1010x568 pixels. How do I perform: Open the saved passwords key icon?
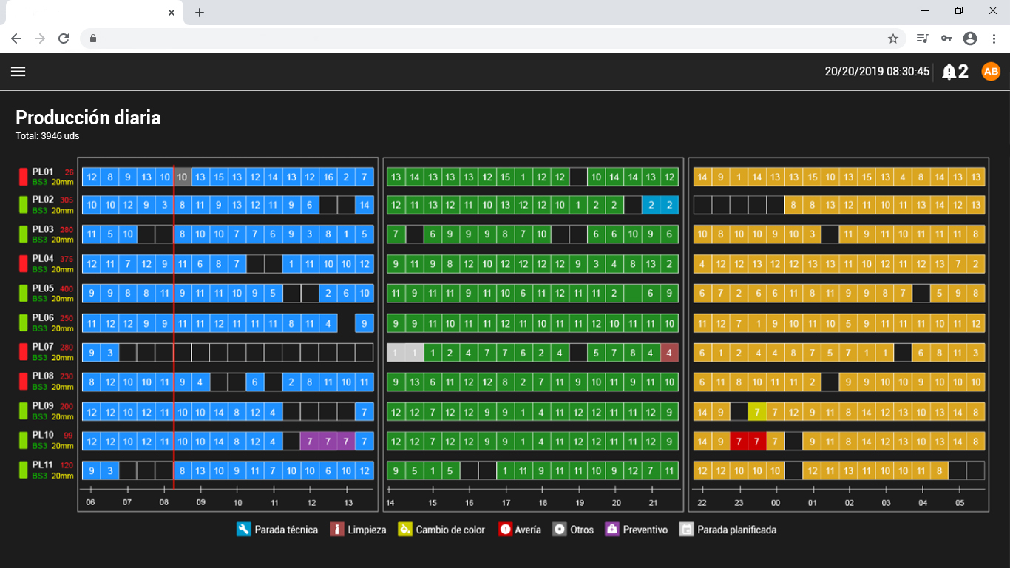946,38
